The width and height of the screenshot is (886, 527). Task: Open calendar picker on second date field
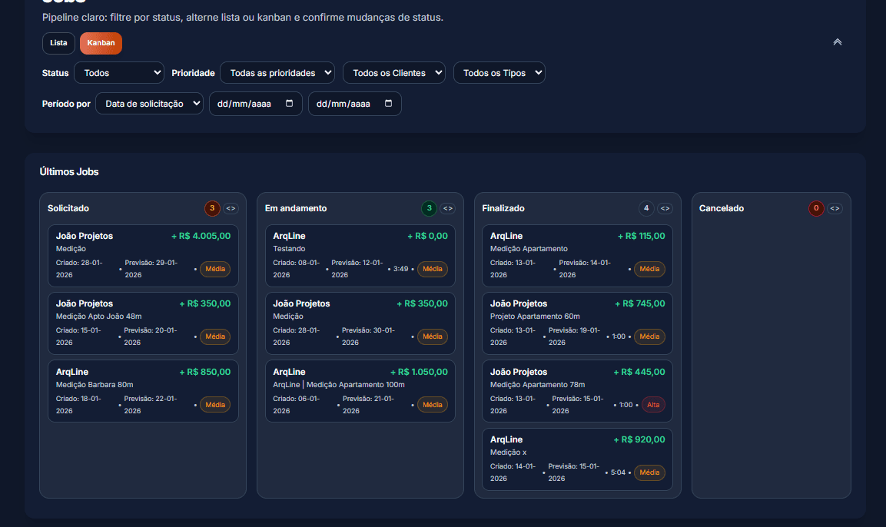pos(389,104)
